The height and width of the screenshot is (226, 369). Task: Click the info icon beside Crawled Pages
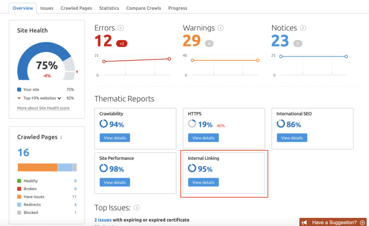pos(61,138)
